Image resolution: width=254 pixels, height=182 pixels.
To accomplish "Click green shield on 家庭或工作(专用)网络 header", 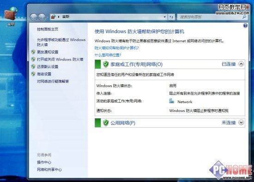I will pyautogui.click(x=106, y=64).
